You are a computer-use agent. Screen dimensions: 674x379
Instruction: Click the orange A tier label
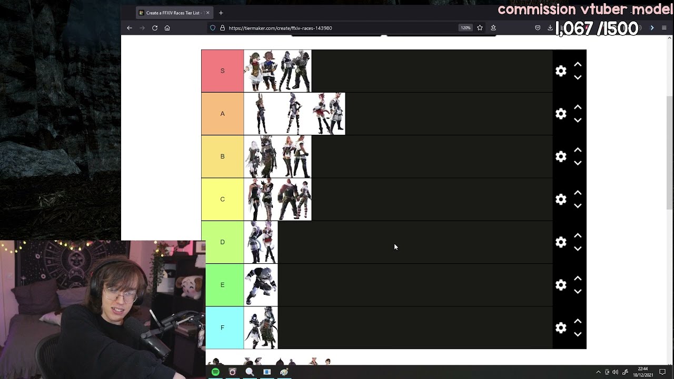pyautogui.click(x=222, y=114)
